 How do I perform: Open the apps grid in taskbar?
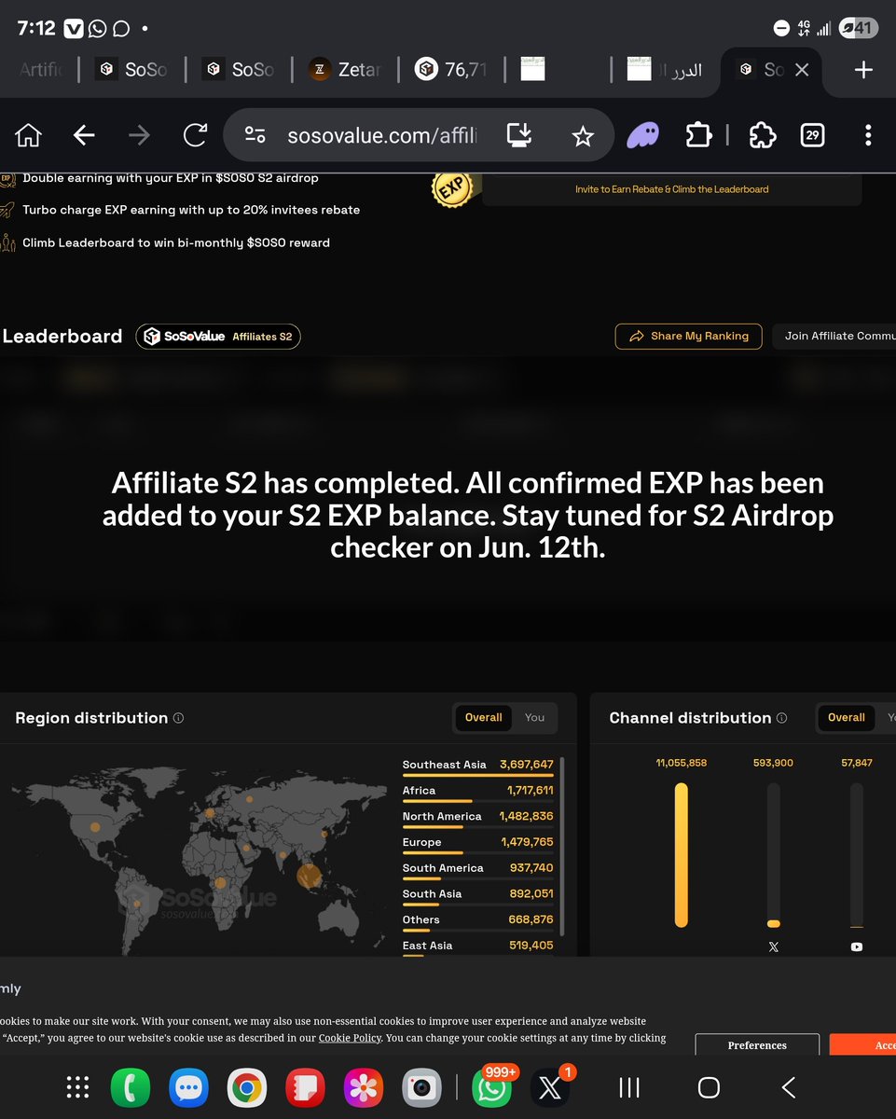click(77, 1087)
